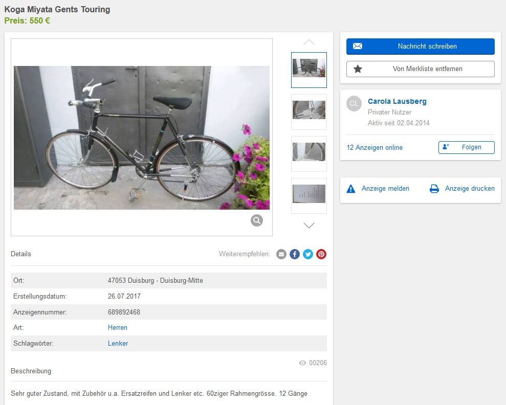Share listing on Pinterest
The width and height of the screenshot is (506, 405).
pyautogui.click(x=321, y=254)
